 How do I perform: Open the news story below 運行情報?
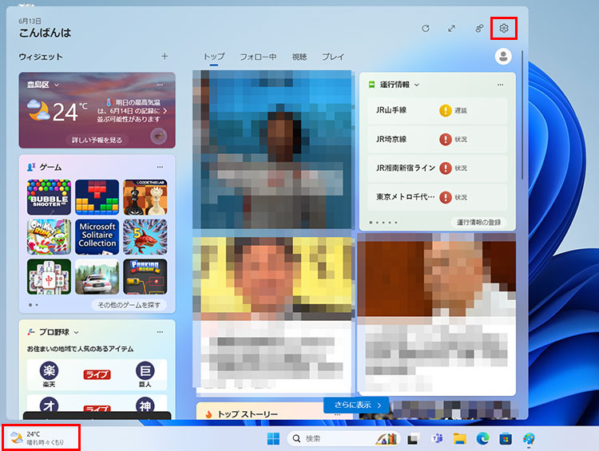pos(437,313)
